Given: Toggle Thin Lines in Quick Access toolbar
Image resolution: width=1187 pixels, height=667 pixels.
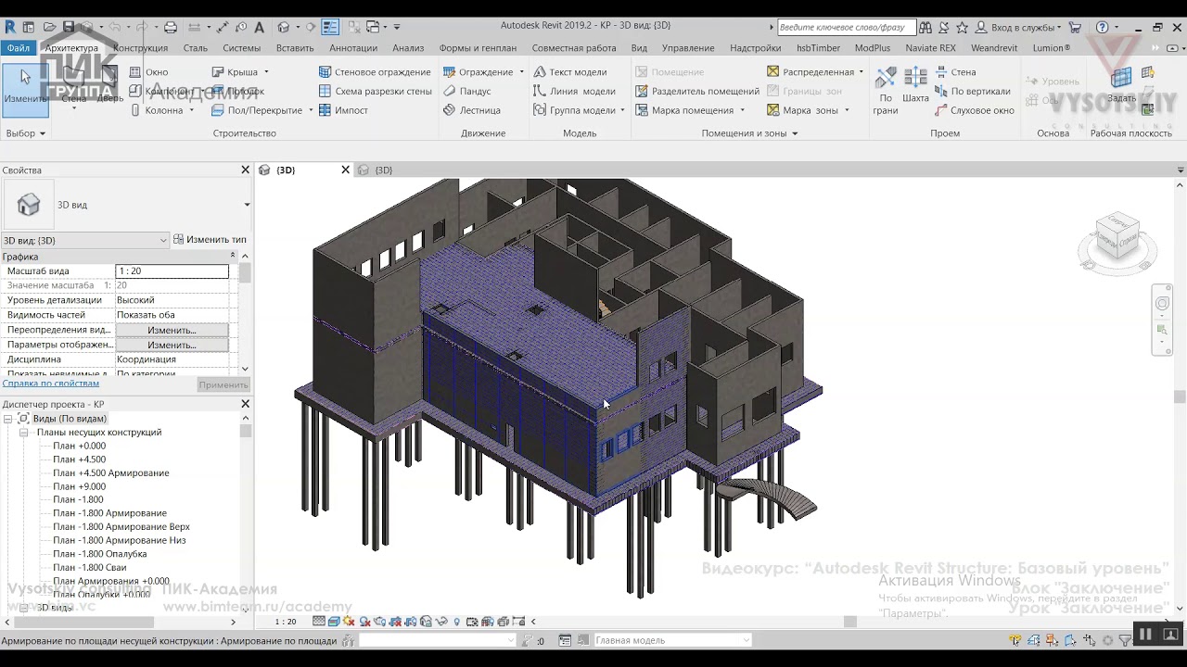Looking at the screenshot, I should [330, 27].
